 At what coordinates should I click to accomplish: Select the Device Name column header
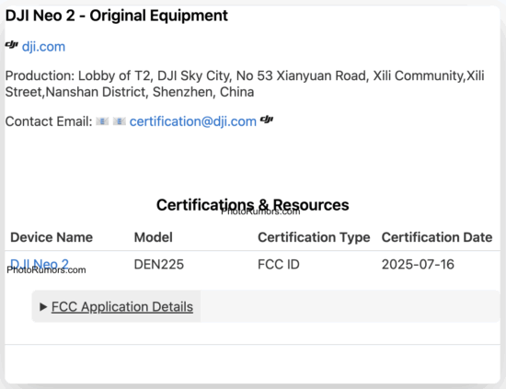(52, 237)
